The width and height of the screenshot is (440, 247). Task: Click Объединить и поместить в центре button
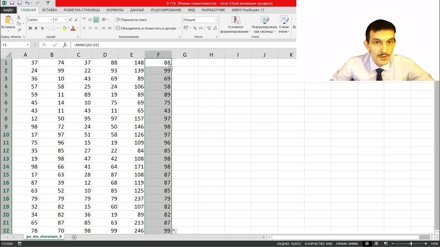[146, 28]
